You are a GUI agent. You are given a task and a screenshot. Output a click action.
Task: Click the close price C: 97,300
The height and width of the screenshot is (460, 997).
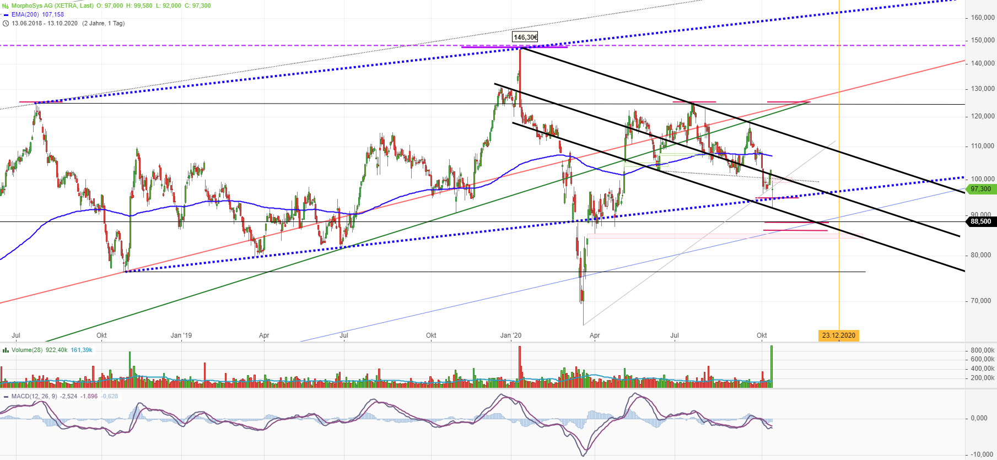coord(197,6)
